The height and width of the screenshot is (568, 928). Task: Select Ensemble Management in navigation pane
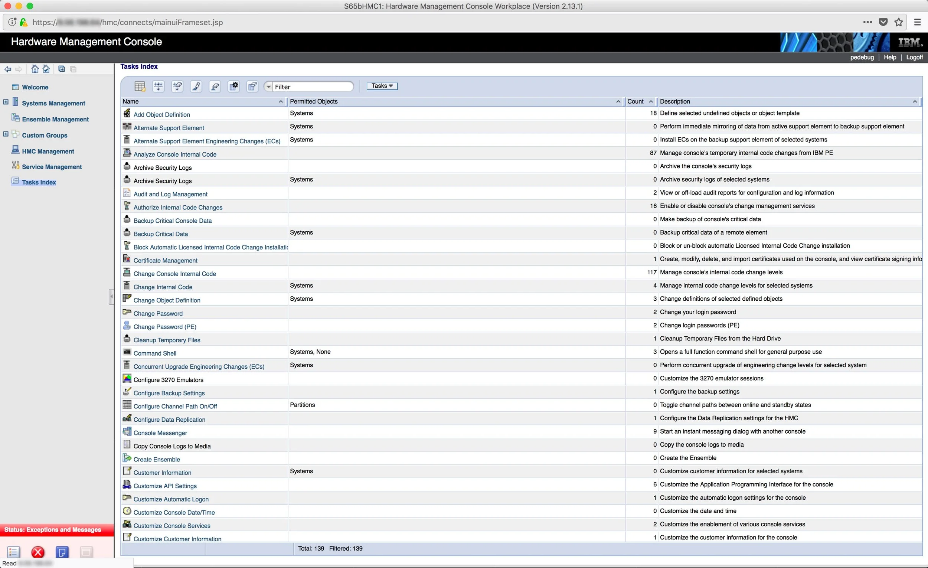(x=55, y=120)
